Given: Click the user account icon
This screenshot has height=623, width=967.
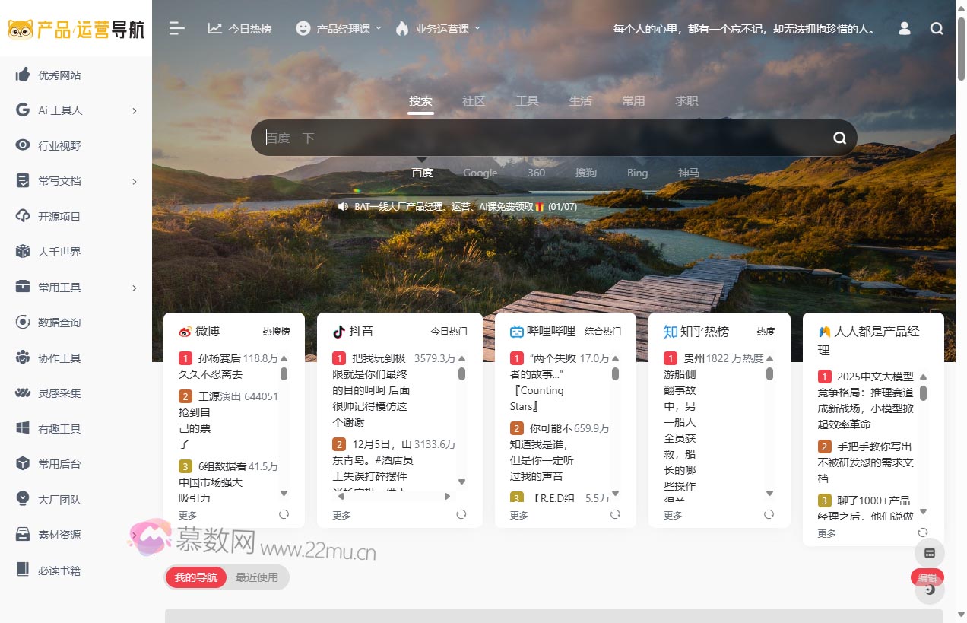Looking at the screenshot, I should coord(904,28).
